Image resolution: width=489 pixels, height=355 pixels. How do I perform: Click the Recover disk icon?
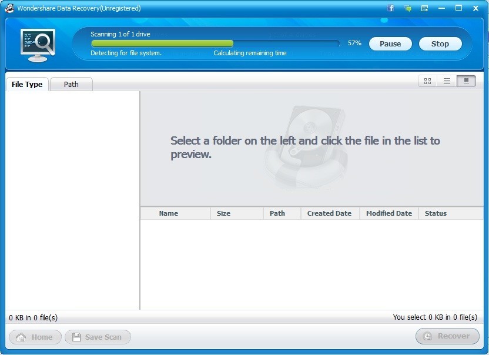[x=428, y=336]
